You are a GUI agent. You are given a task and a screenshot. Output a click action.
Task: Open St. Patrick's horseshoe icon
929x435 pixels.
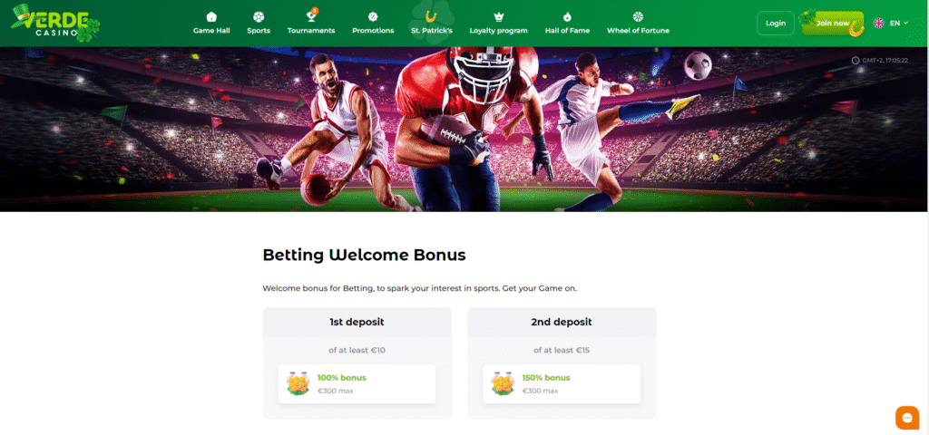tap(431, 16)
